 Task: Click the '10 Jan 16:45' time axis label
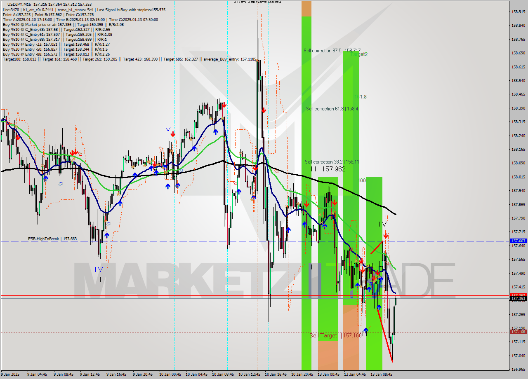tap(275, 374)
